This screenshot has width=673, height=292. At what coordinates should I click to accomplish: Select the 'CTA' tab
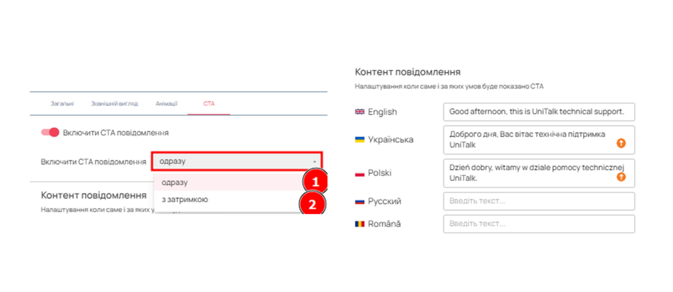208,104
